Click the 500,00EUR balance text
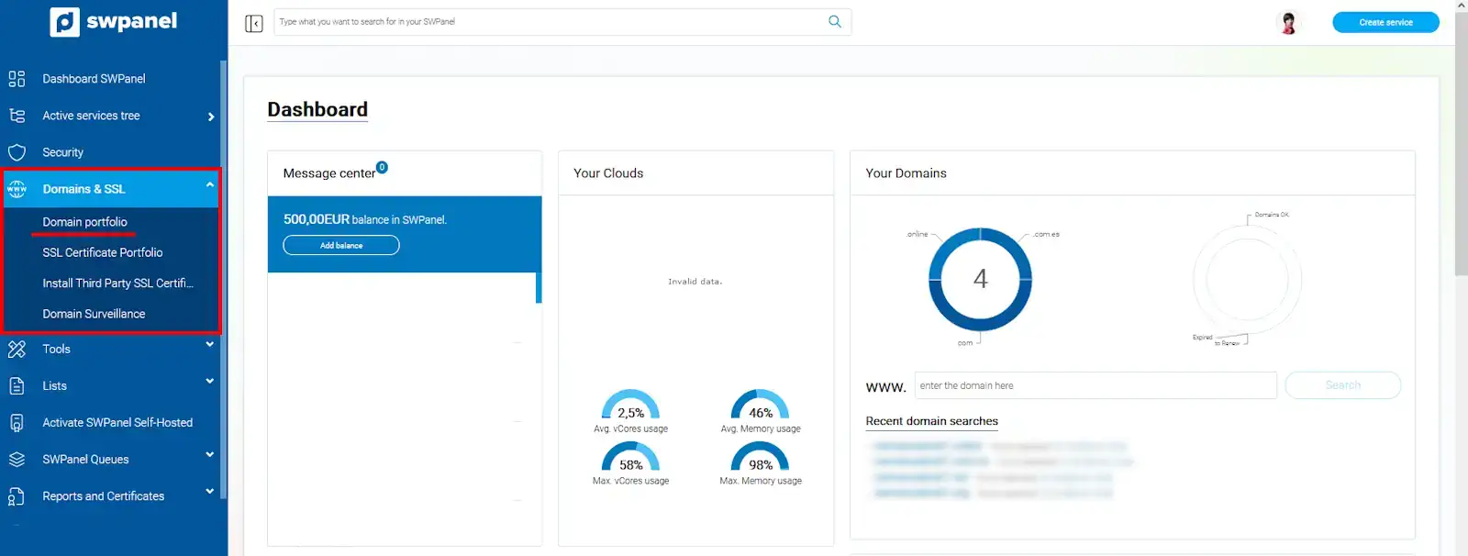The height and width of the screenshot is (556, 1468). (364, 219)
